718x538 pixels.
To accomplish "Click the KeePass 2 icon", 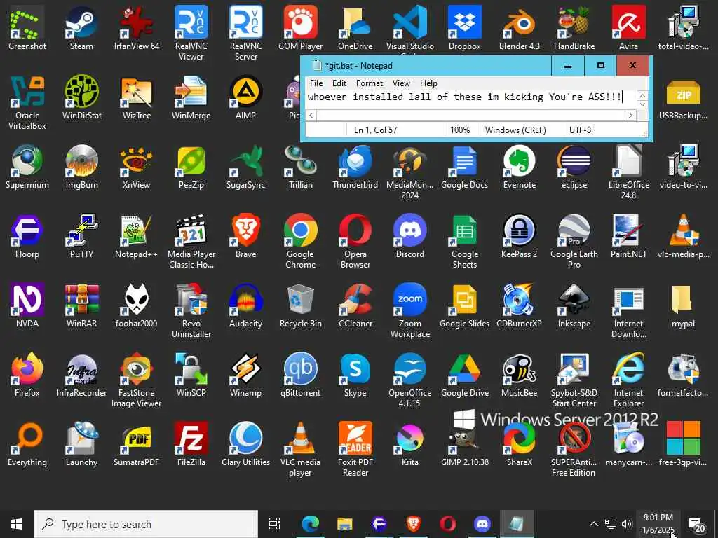I will coord(520,236).
